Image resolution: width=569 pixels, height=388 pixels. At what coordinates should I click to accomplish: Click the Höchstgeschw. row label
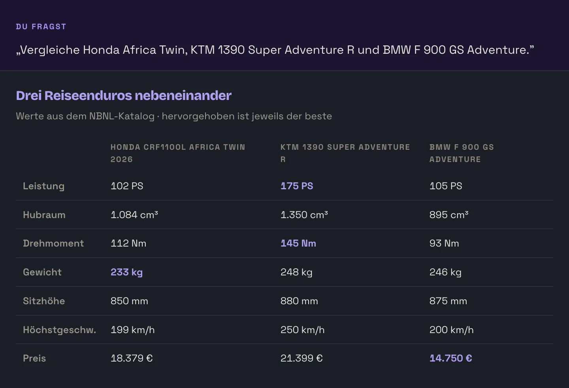tap(60, 330)
